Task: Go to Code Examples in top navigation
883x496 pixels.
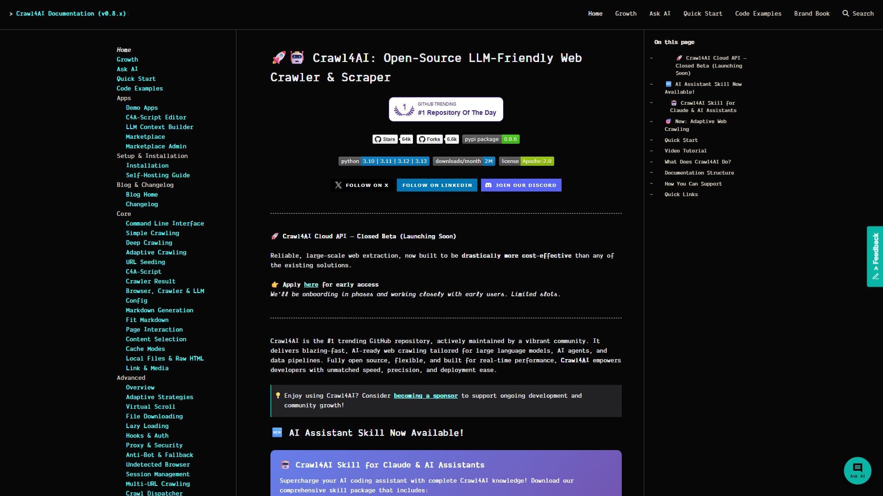Action: point(758,13)
